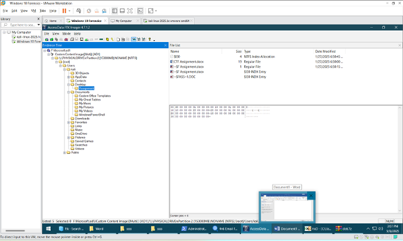Screen dimensions: 403x241
Task: Open the Image Mounting toolbar icon
Action: pos(56,40)
